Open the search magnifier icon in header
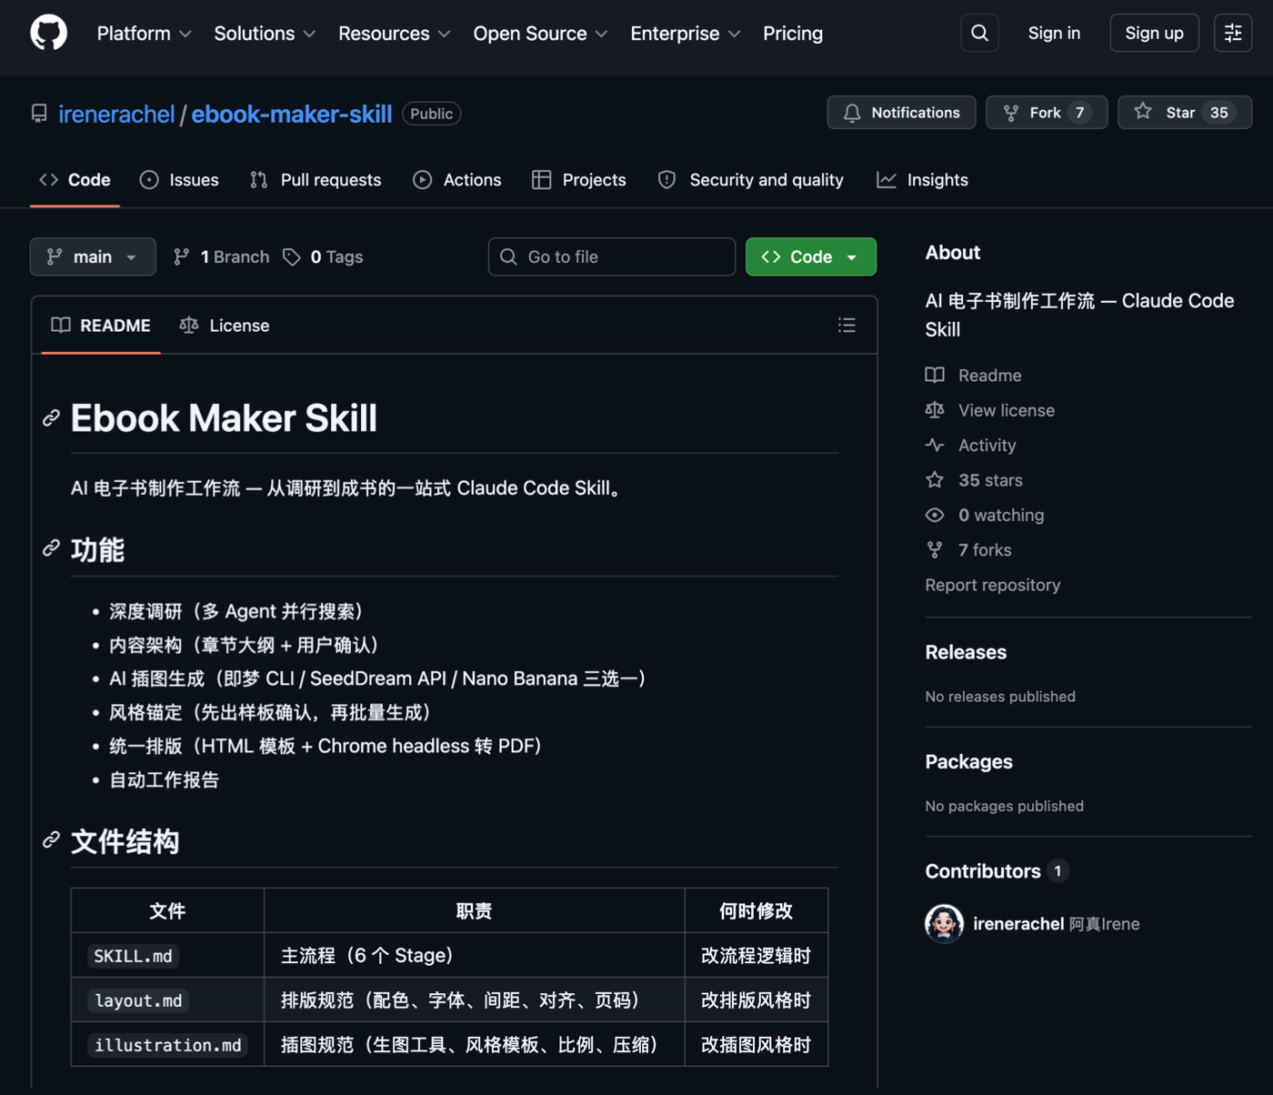The width and height of the screenshot is (1273, 1095). pos(979,34)
